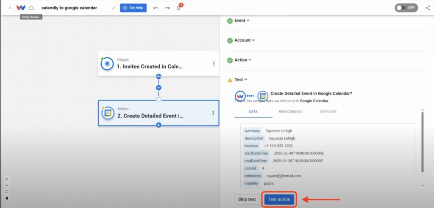Click the colorId field label
Screen dimensions: 434x208
[250, 168]
